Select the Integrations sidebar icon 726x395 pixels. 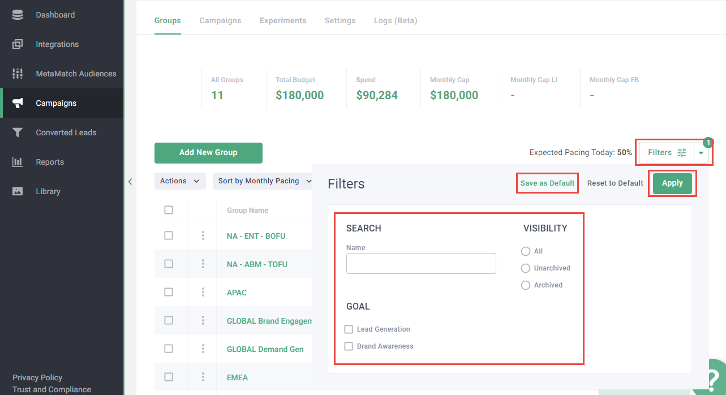point(16,44)
